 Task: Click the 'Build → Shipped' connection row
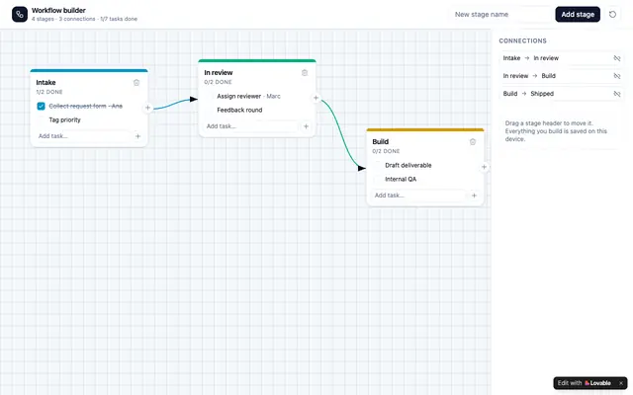561,94
